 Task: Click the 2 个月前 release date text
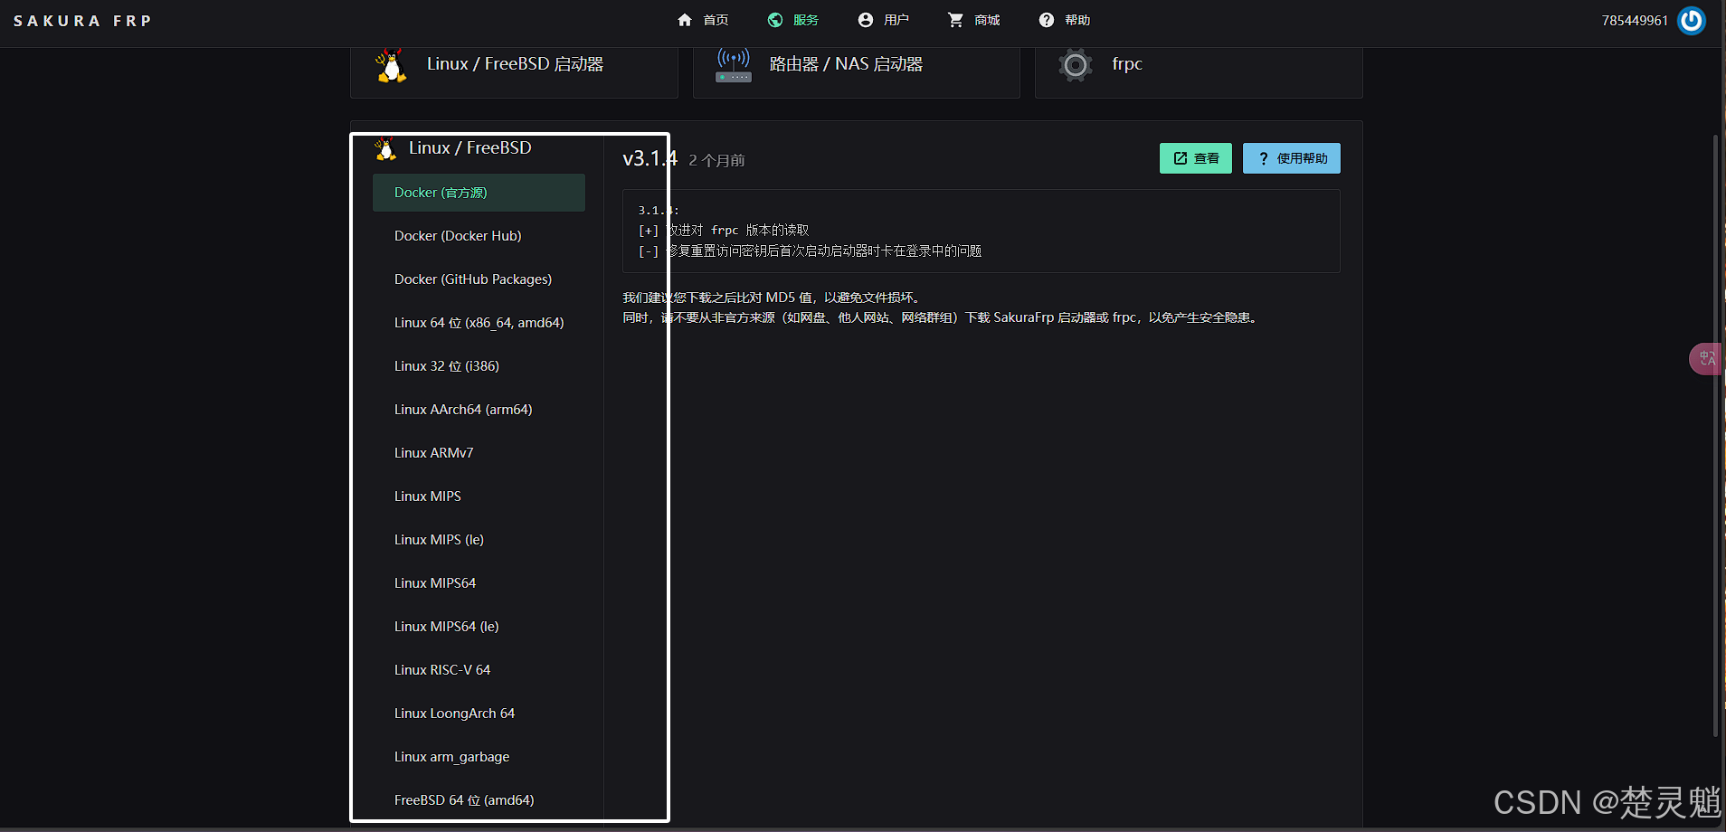pos(716,160)
